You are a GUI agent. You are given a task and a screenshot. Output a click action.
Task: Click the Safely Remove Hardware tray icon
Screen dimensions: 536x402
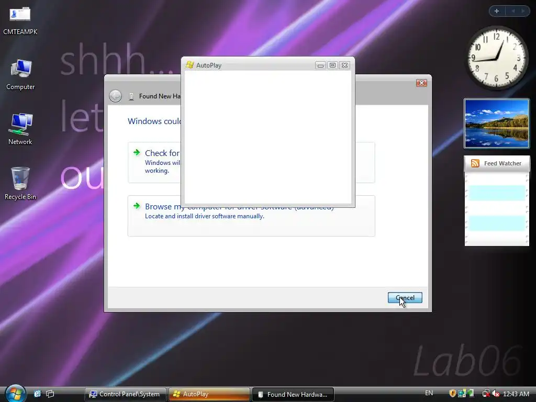tap(471, 394)
